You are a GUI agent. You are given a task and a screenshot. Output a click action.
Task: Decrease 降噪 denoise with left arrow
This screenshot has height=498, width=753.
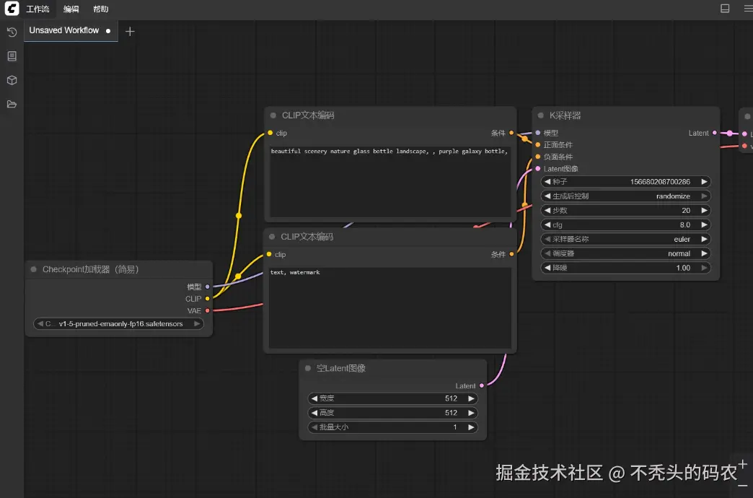(547, 268)
